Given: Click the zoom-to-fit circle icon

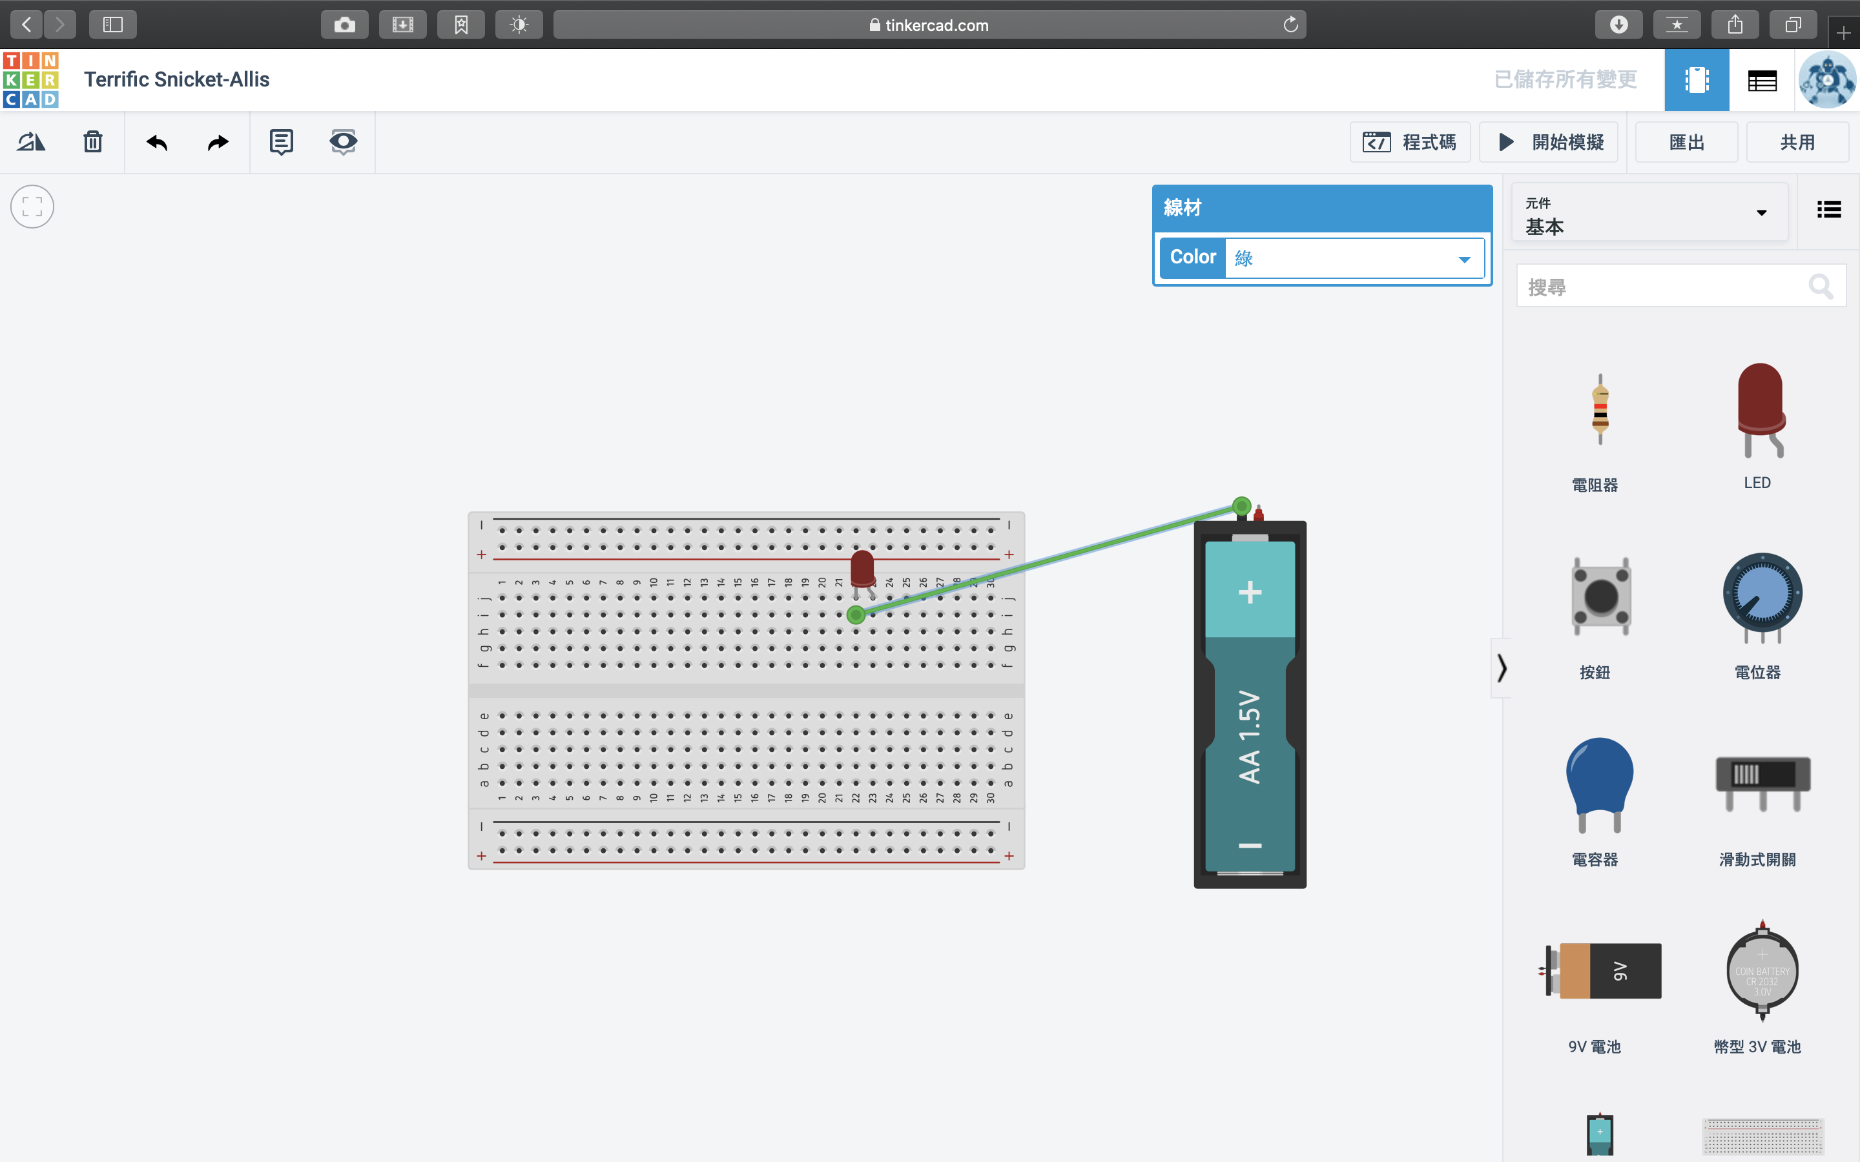Looking at the screenshot, I should [x=32, y=207].
